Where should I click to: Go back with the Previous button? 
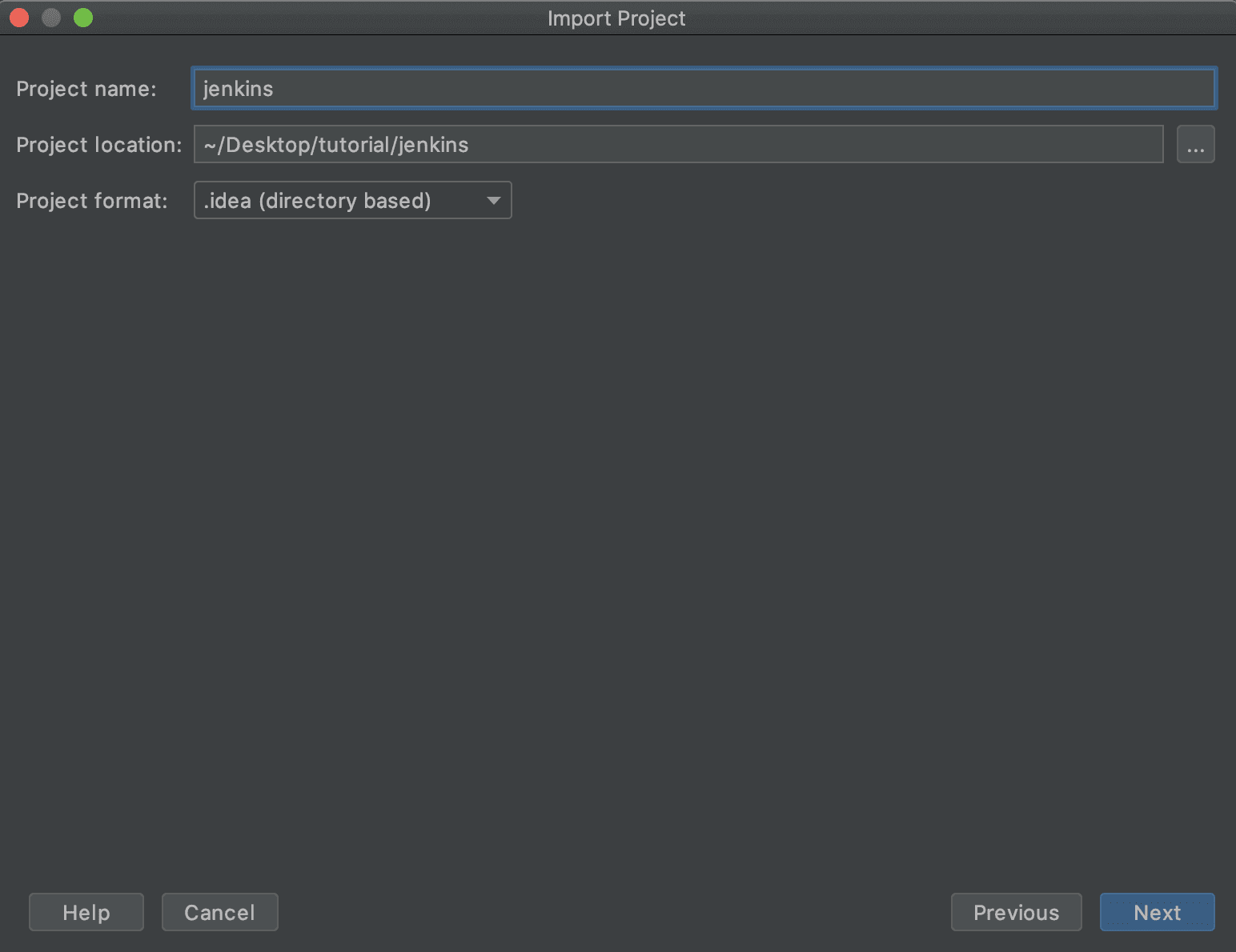(1015, 912)
